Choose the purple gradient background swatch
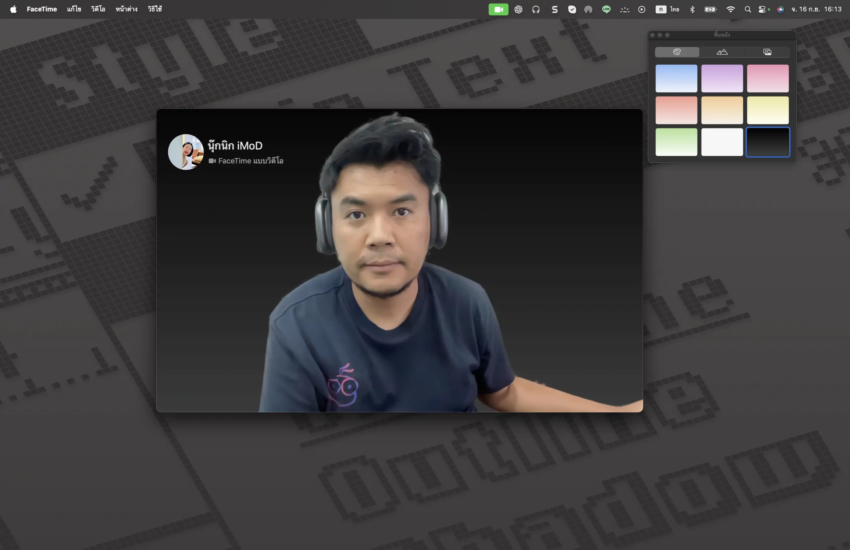 722,78
